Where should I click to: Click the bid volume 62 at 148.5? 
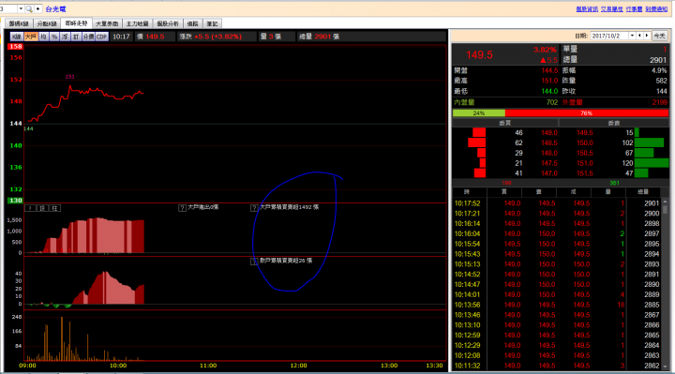pyautogui.click(x=518, y=142)
